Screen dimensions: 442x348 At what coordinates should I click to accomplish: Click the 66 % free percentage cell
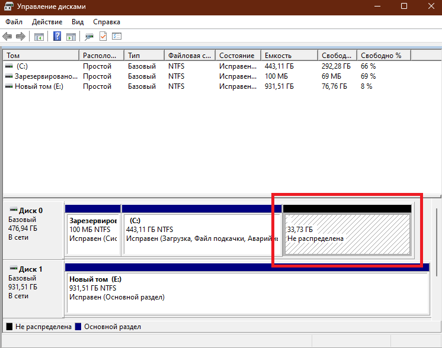[x=368, y=66]
